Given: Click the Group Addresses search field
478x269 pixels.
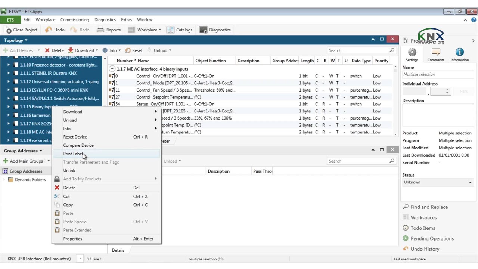Looking at the screenshot, I should [x=361, y=161].
